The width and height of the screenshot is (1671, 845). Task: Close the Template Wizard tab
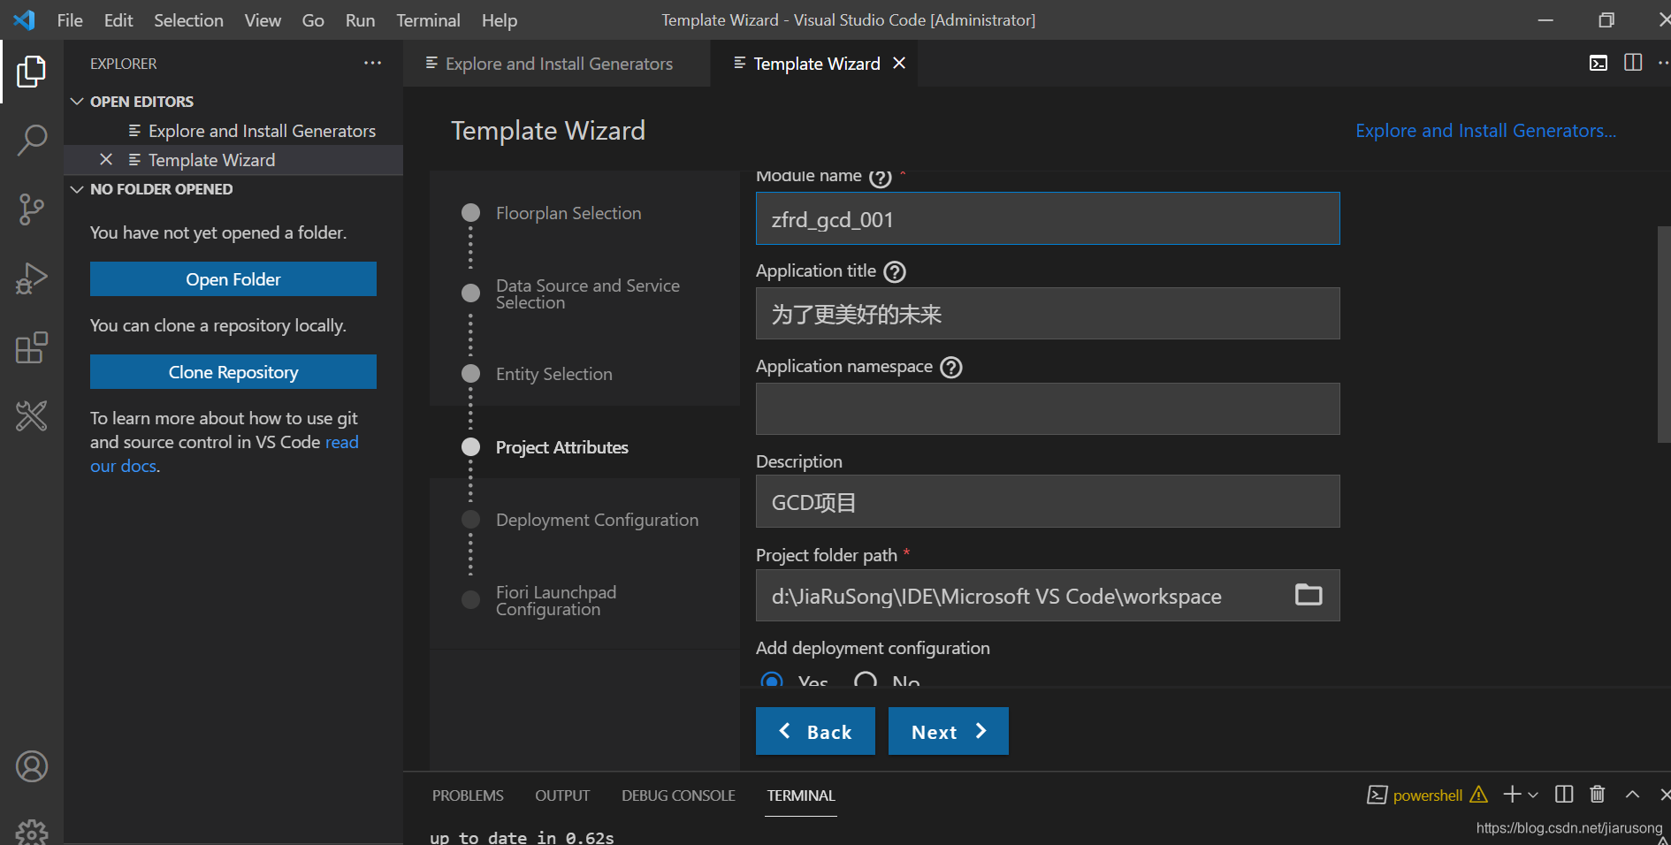tap(899, 63)
